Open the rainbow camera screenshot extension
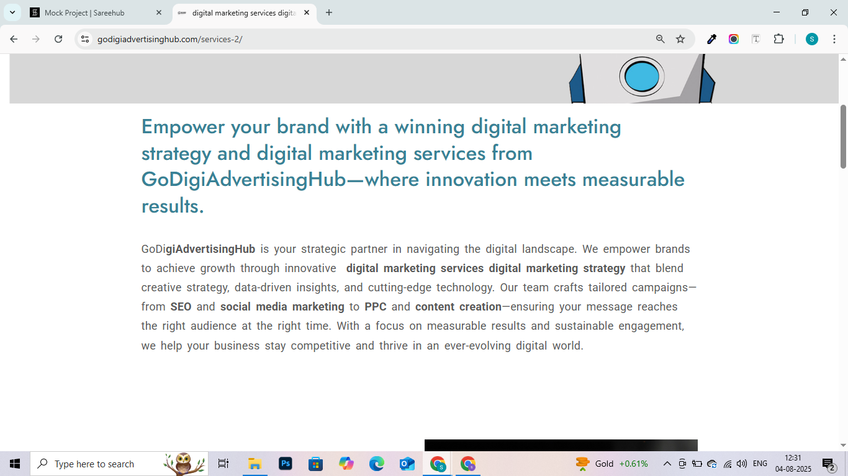Screen dimensions: 848x476 [734, 39]
